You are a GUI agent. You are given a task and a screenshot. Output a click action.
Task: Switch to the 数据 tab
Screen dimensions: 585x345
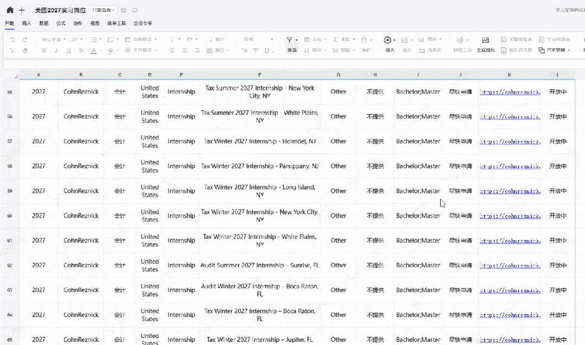point(43,23)
